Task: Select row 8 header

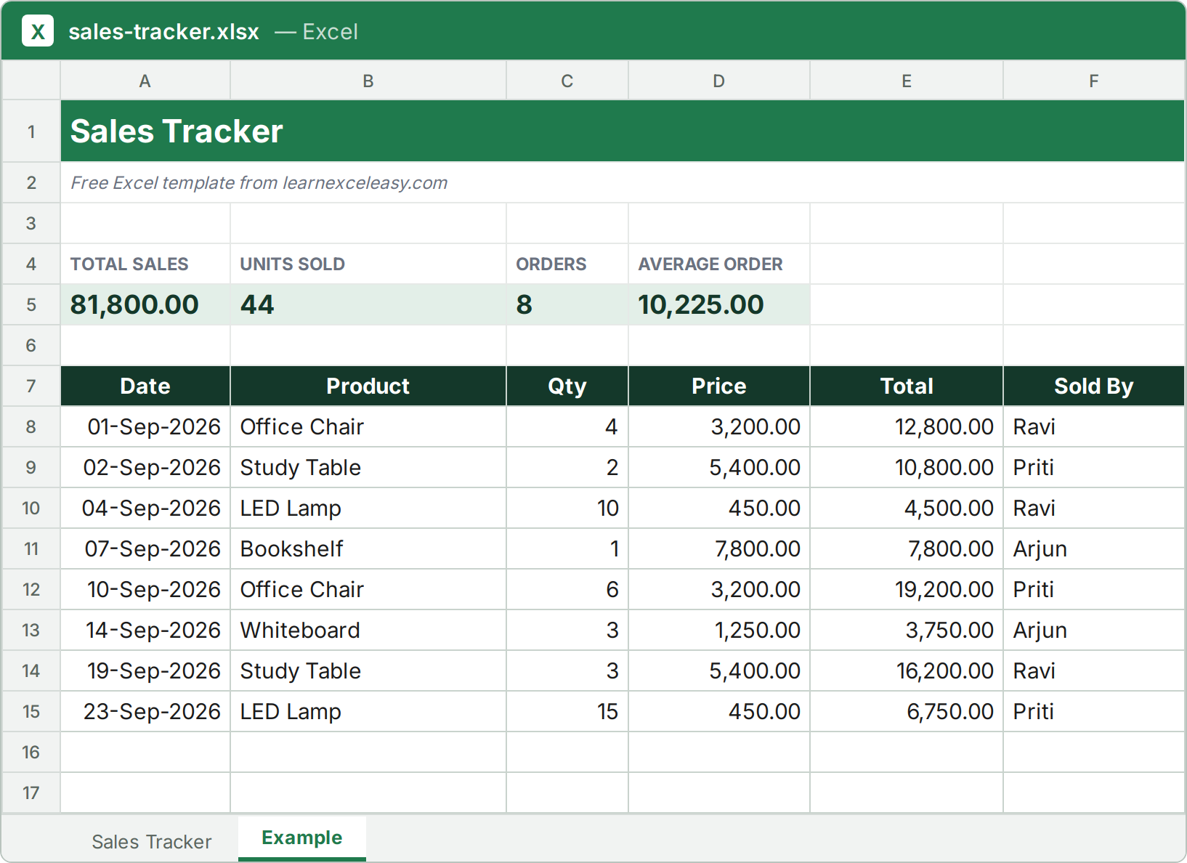Action: (31, 426)
